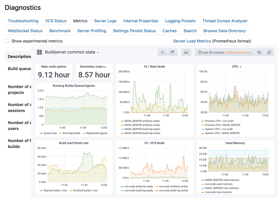278x198 pixels.
Task: Click the Grafana dashboards grid icon
Action: [39, 52]
